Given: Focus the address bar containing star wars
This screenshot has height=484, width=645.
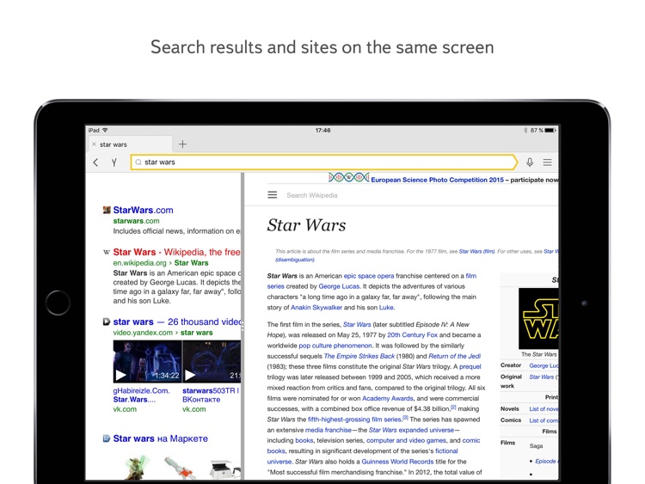Looking at the screenshot, I should click(324, 162).
